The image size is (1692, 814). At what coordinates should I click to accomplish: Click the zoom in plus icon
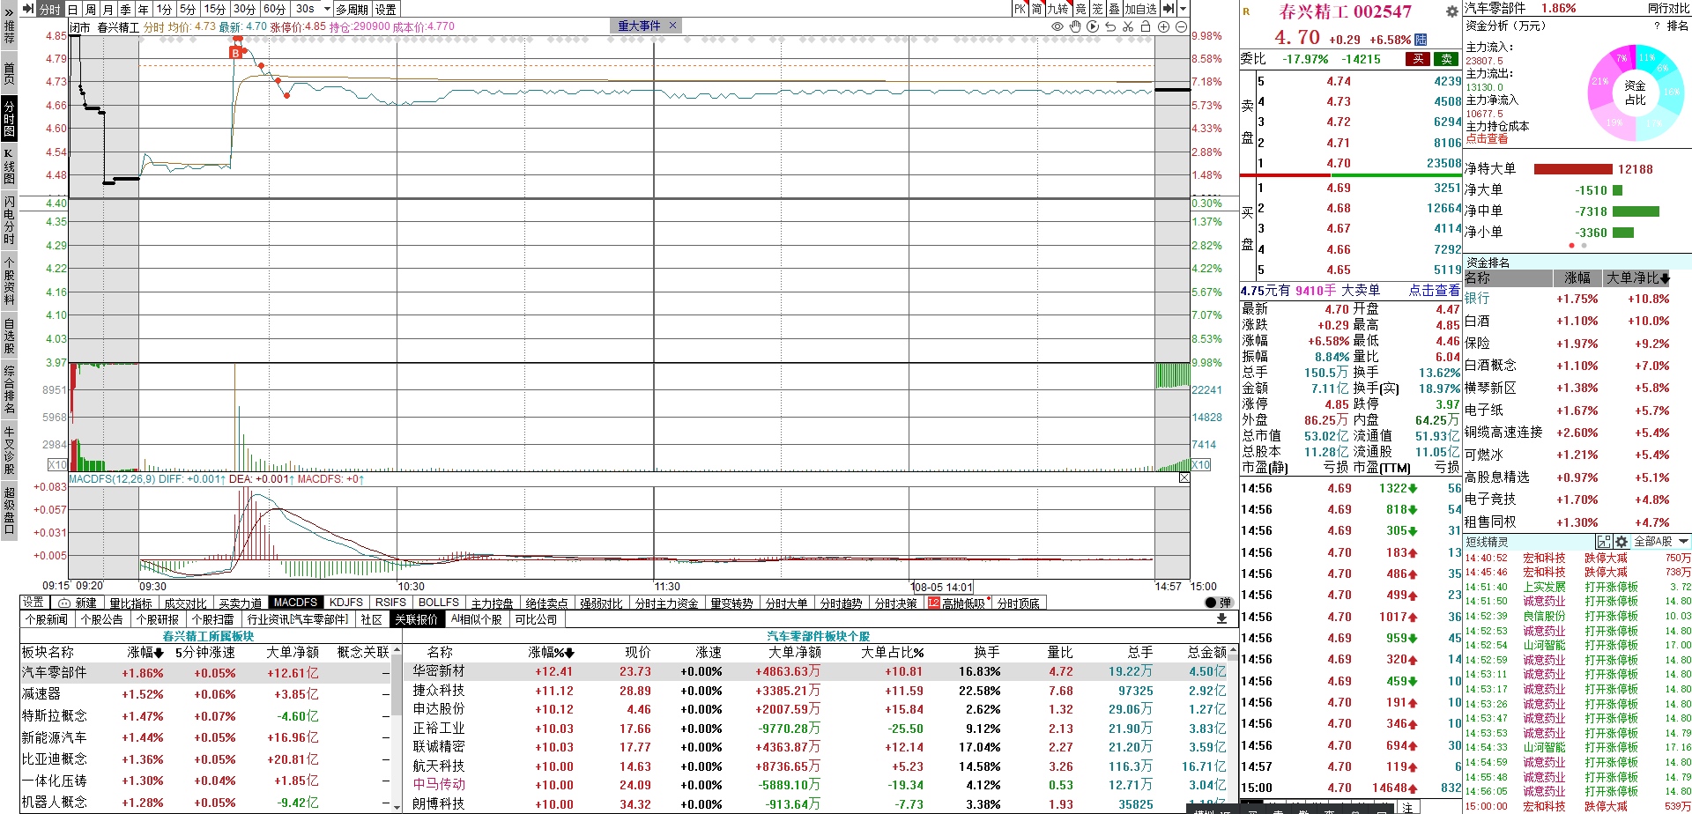click(x=1163, y=26)
